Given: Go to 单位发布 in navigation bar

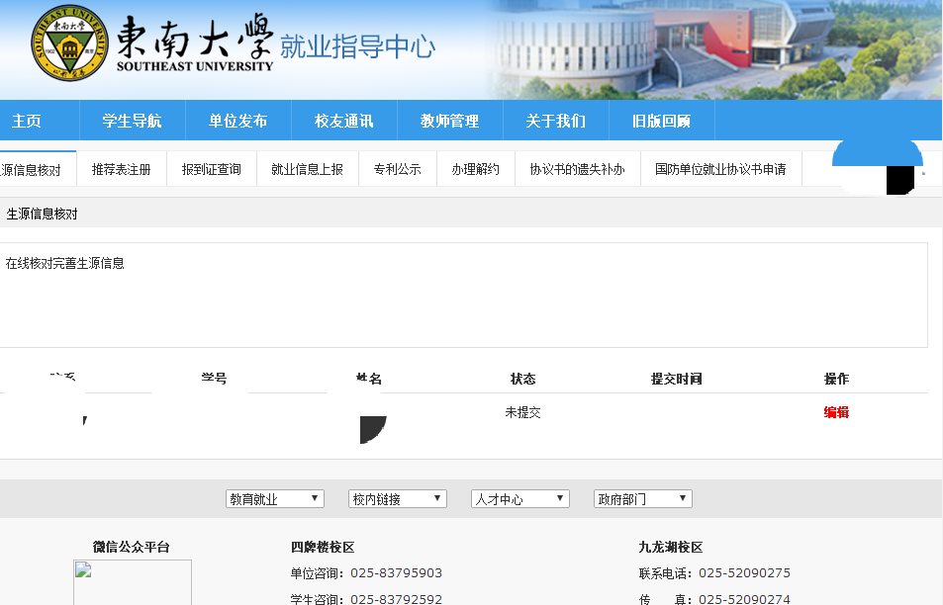Looking at the screenshot, I should [x=237, y=121].
